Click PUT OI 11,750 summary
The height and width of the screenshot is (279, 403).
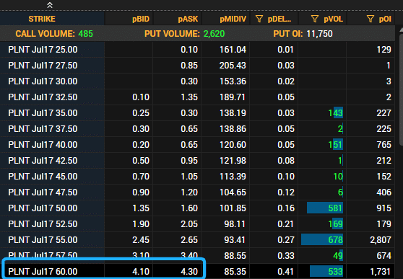click(x=303, y=34)
